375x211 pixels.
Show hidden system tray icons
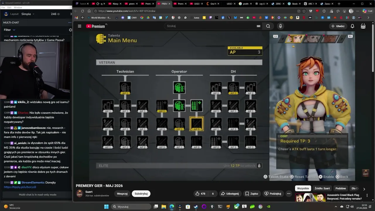click(336, 207)
